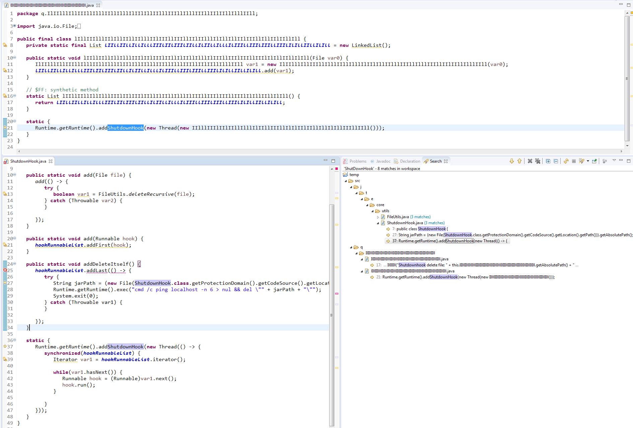Close the ShutdownHook.java editor tab
Screen dimensions: 633x428
[x=51, y=161]
